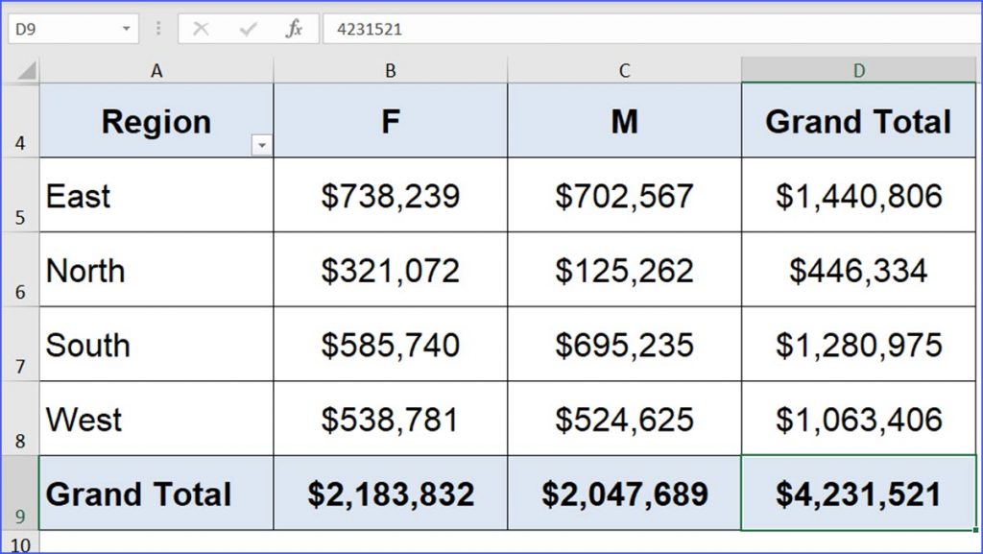Select the cell containing East
The image size is (983, 554).
pos(156,195)
